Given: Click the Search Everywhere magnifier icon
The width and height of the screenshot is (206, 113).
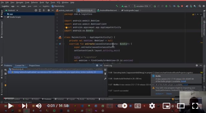Looking at the screenshot, I should click(x=200, y=6).
